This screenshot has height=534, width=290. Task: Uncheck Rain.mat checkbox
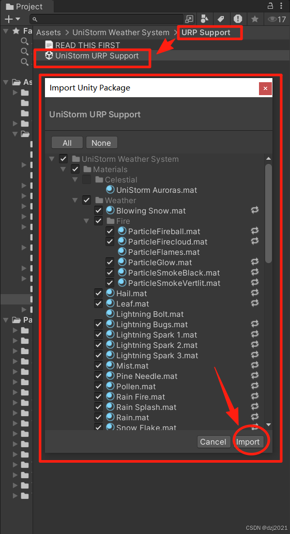98,418
